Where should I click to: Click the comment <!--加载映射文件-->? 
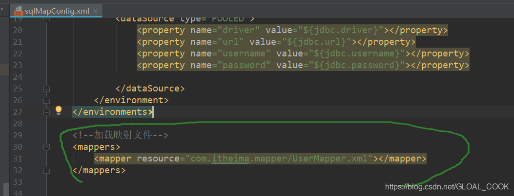[x=120, y=135]
